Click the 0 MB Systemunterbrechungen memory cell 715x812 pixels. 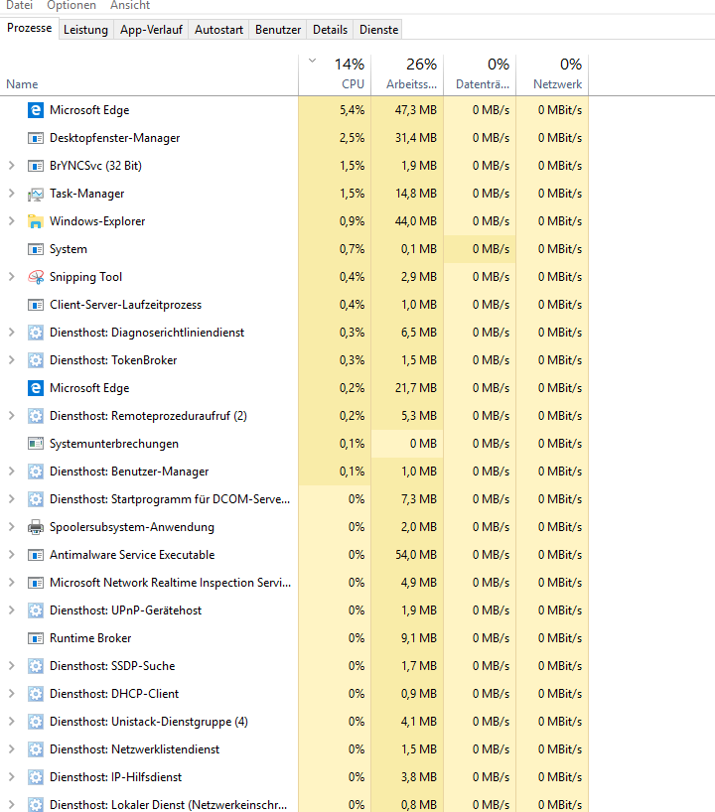click(407, 444)
